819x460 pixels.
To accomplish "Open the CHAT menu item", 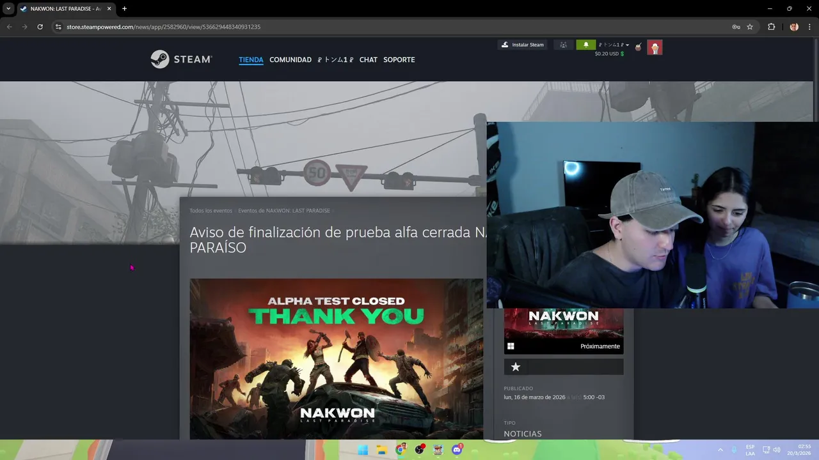I will pos(369,59).
